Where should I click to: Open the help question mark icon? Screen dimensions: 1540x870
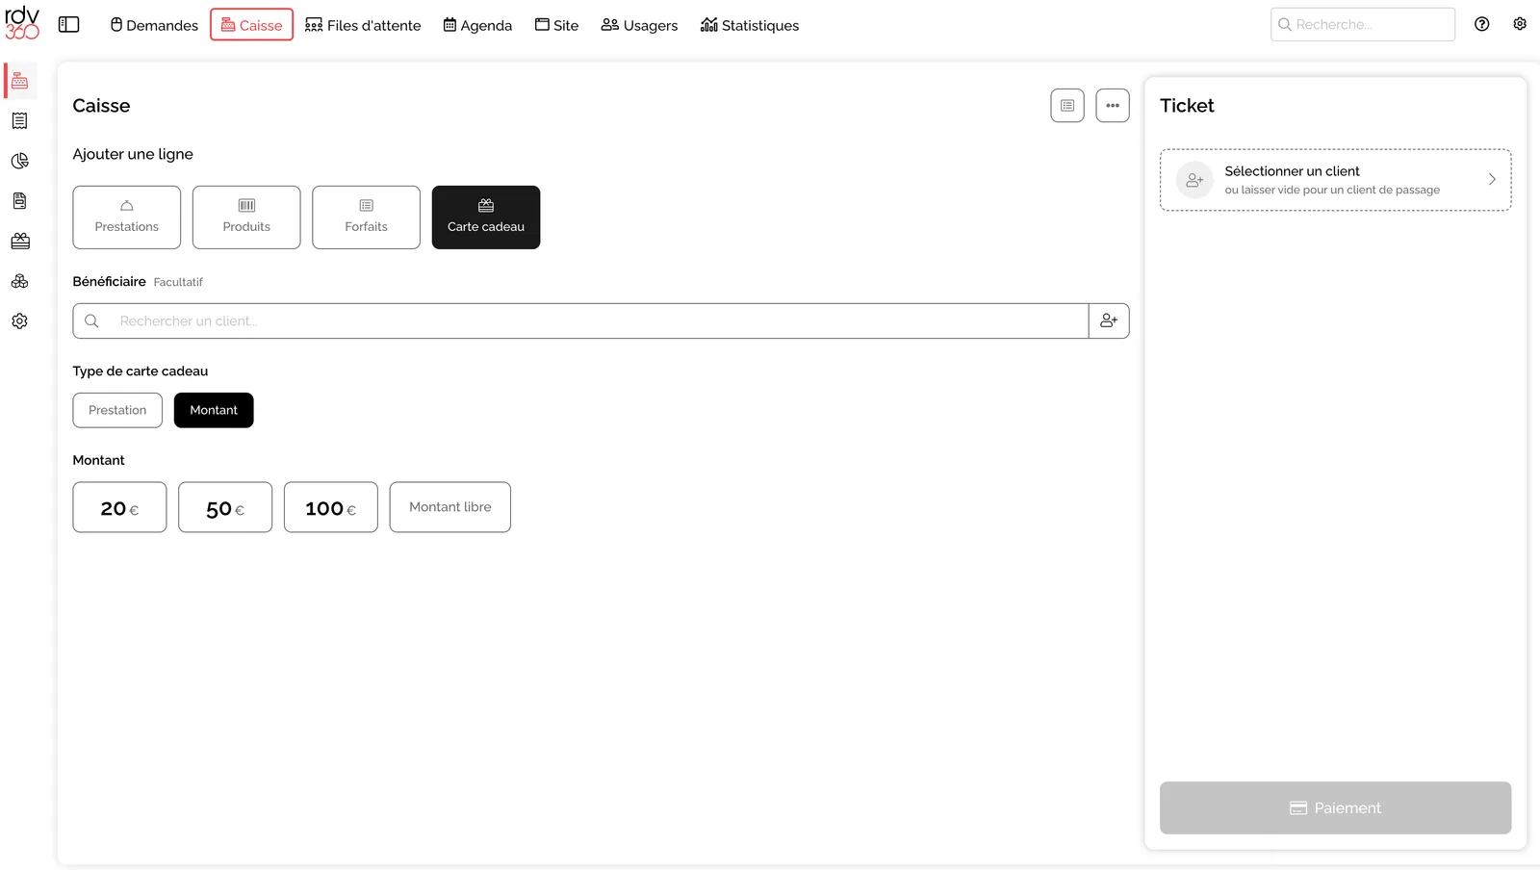(x=1482, y=25)
